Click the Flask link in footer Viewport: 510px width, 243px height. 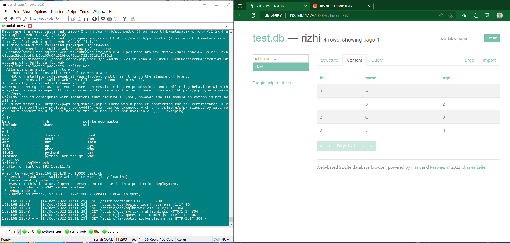(x=416, y=167)
